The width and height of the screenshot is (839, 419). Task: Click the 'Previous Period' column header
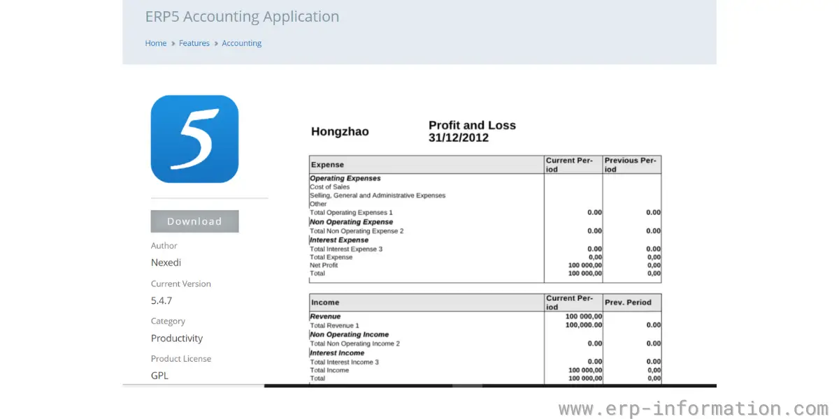pos(631,165)
